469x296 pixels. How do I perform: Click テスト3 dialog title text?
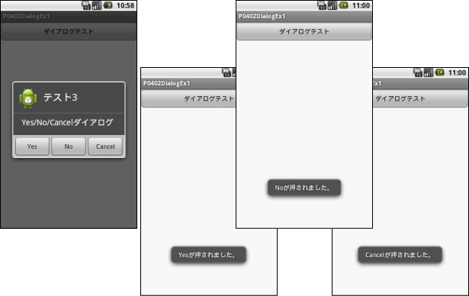click(60, 98)
